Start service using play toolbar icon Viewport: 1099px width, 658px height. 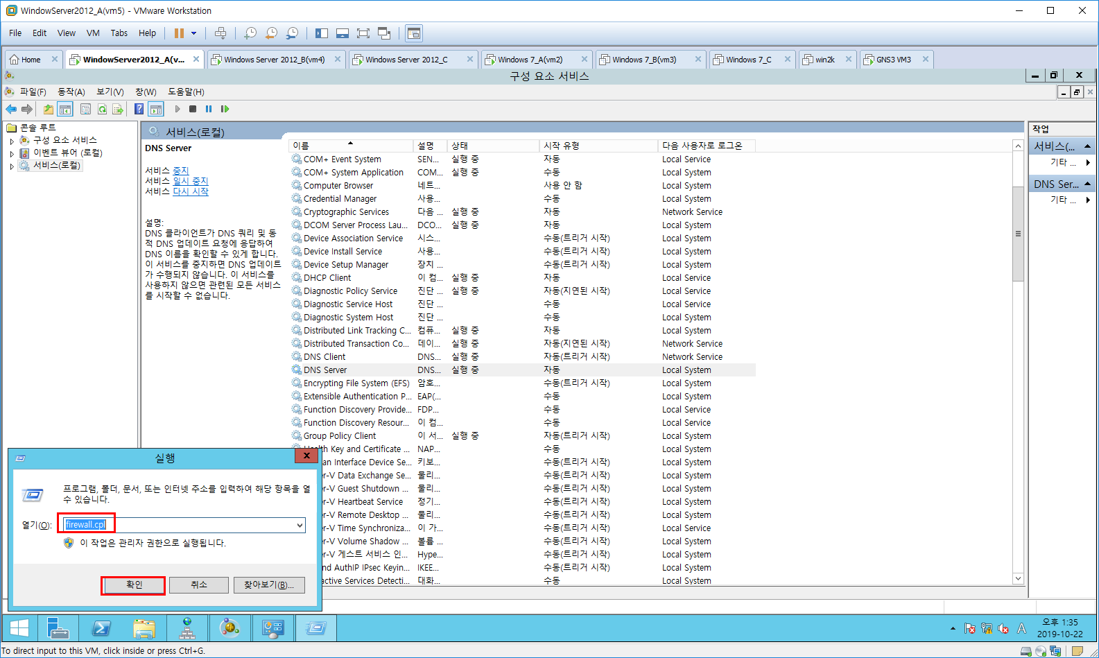click(x=178, y=109)
